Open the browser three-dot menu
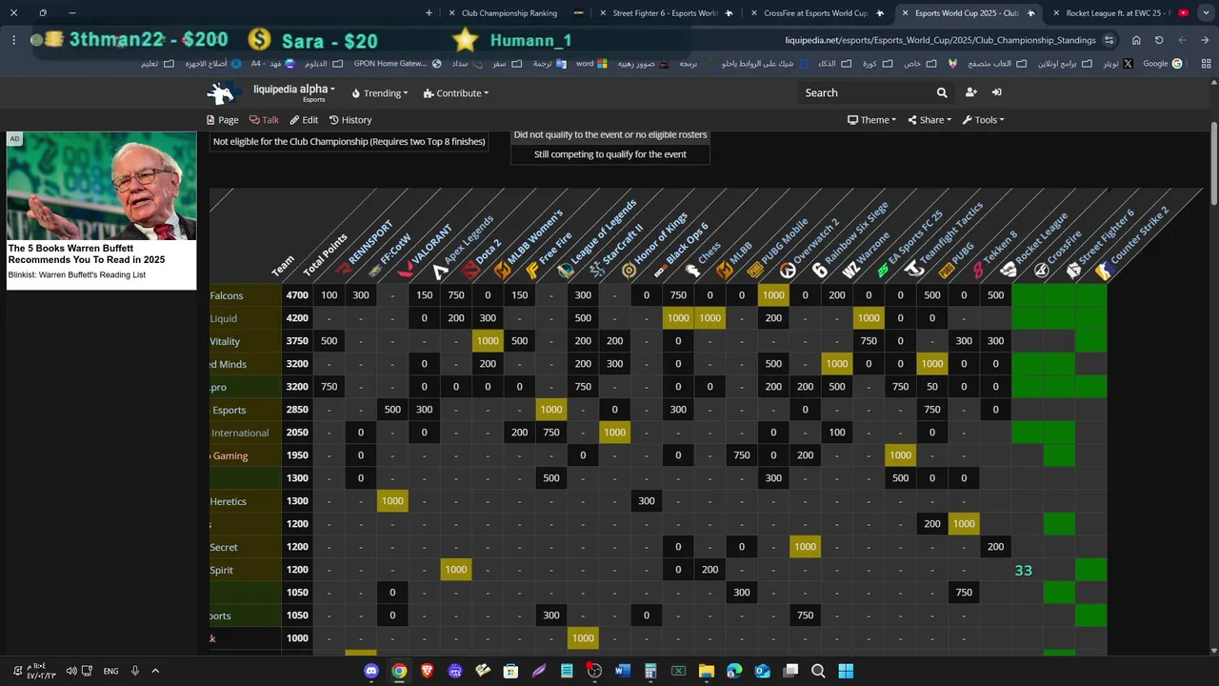 pos(13,40)
